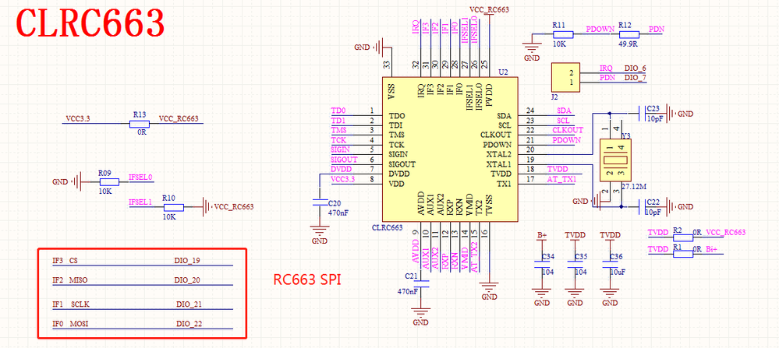
Task: Click pin number '33' on the chip
Action: coord(387,65)
